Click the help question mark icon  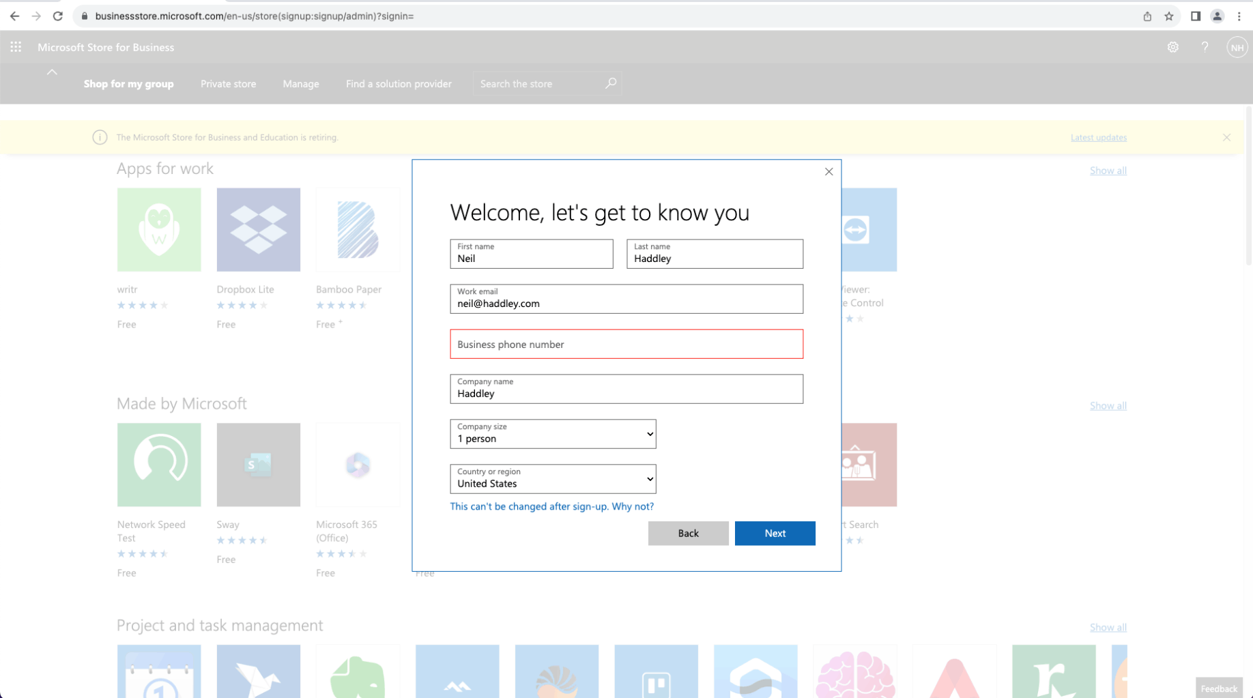point(1205,47)
